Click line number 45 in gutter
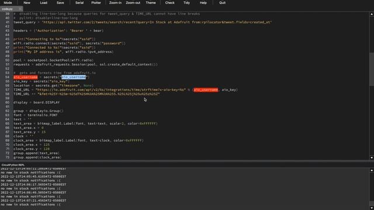Image resolution: width=374 pixels, height=210 pixels. point(7,39)
